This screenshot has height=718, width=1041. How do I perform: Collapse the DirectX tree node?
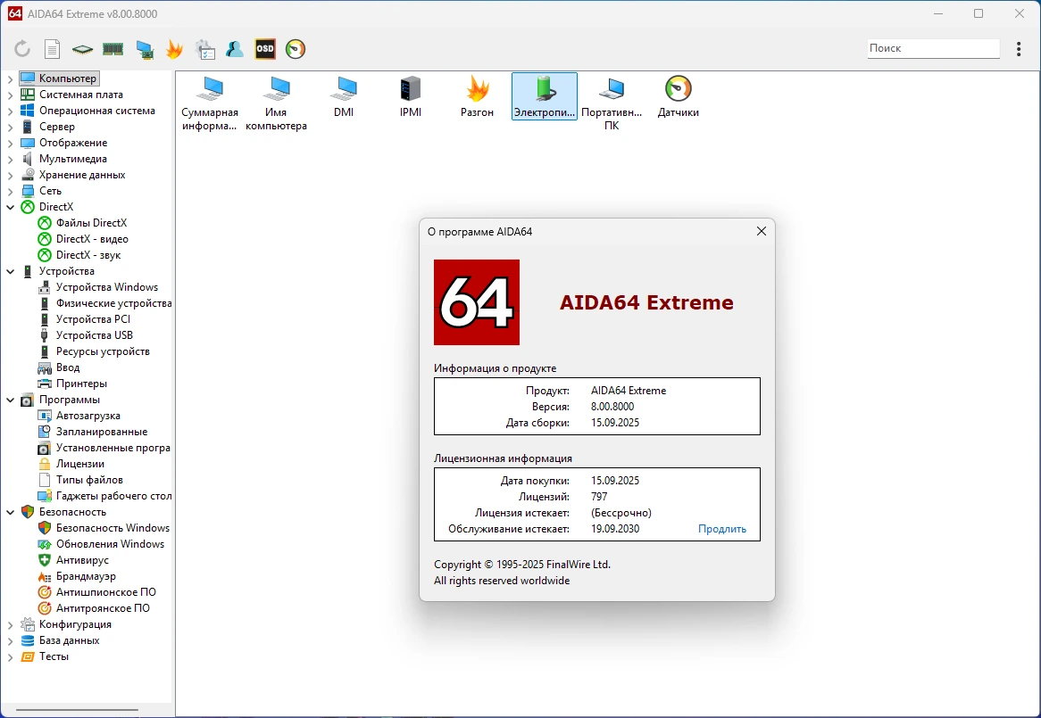(10, 207)
